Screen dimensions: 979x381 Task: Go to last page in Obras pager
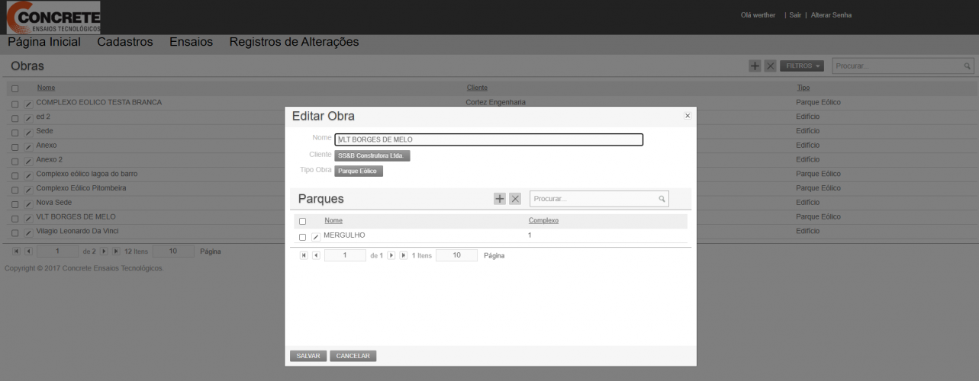click(x=117, y=251)
